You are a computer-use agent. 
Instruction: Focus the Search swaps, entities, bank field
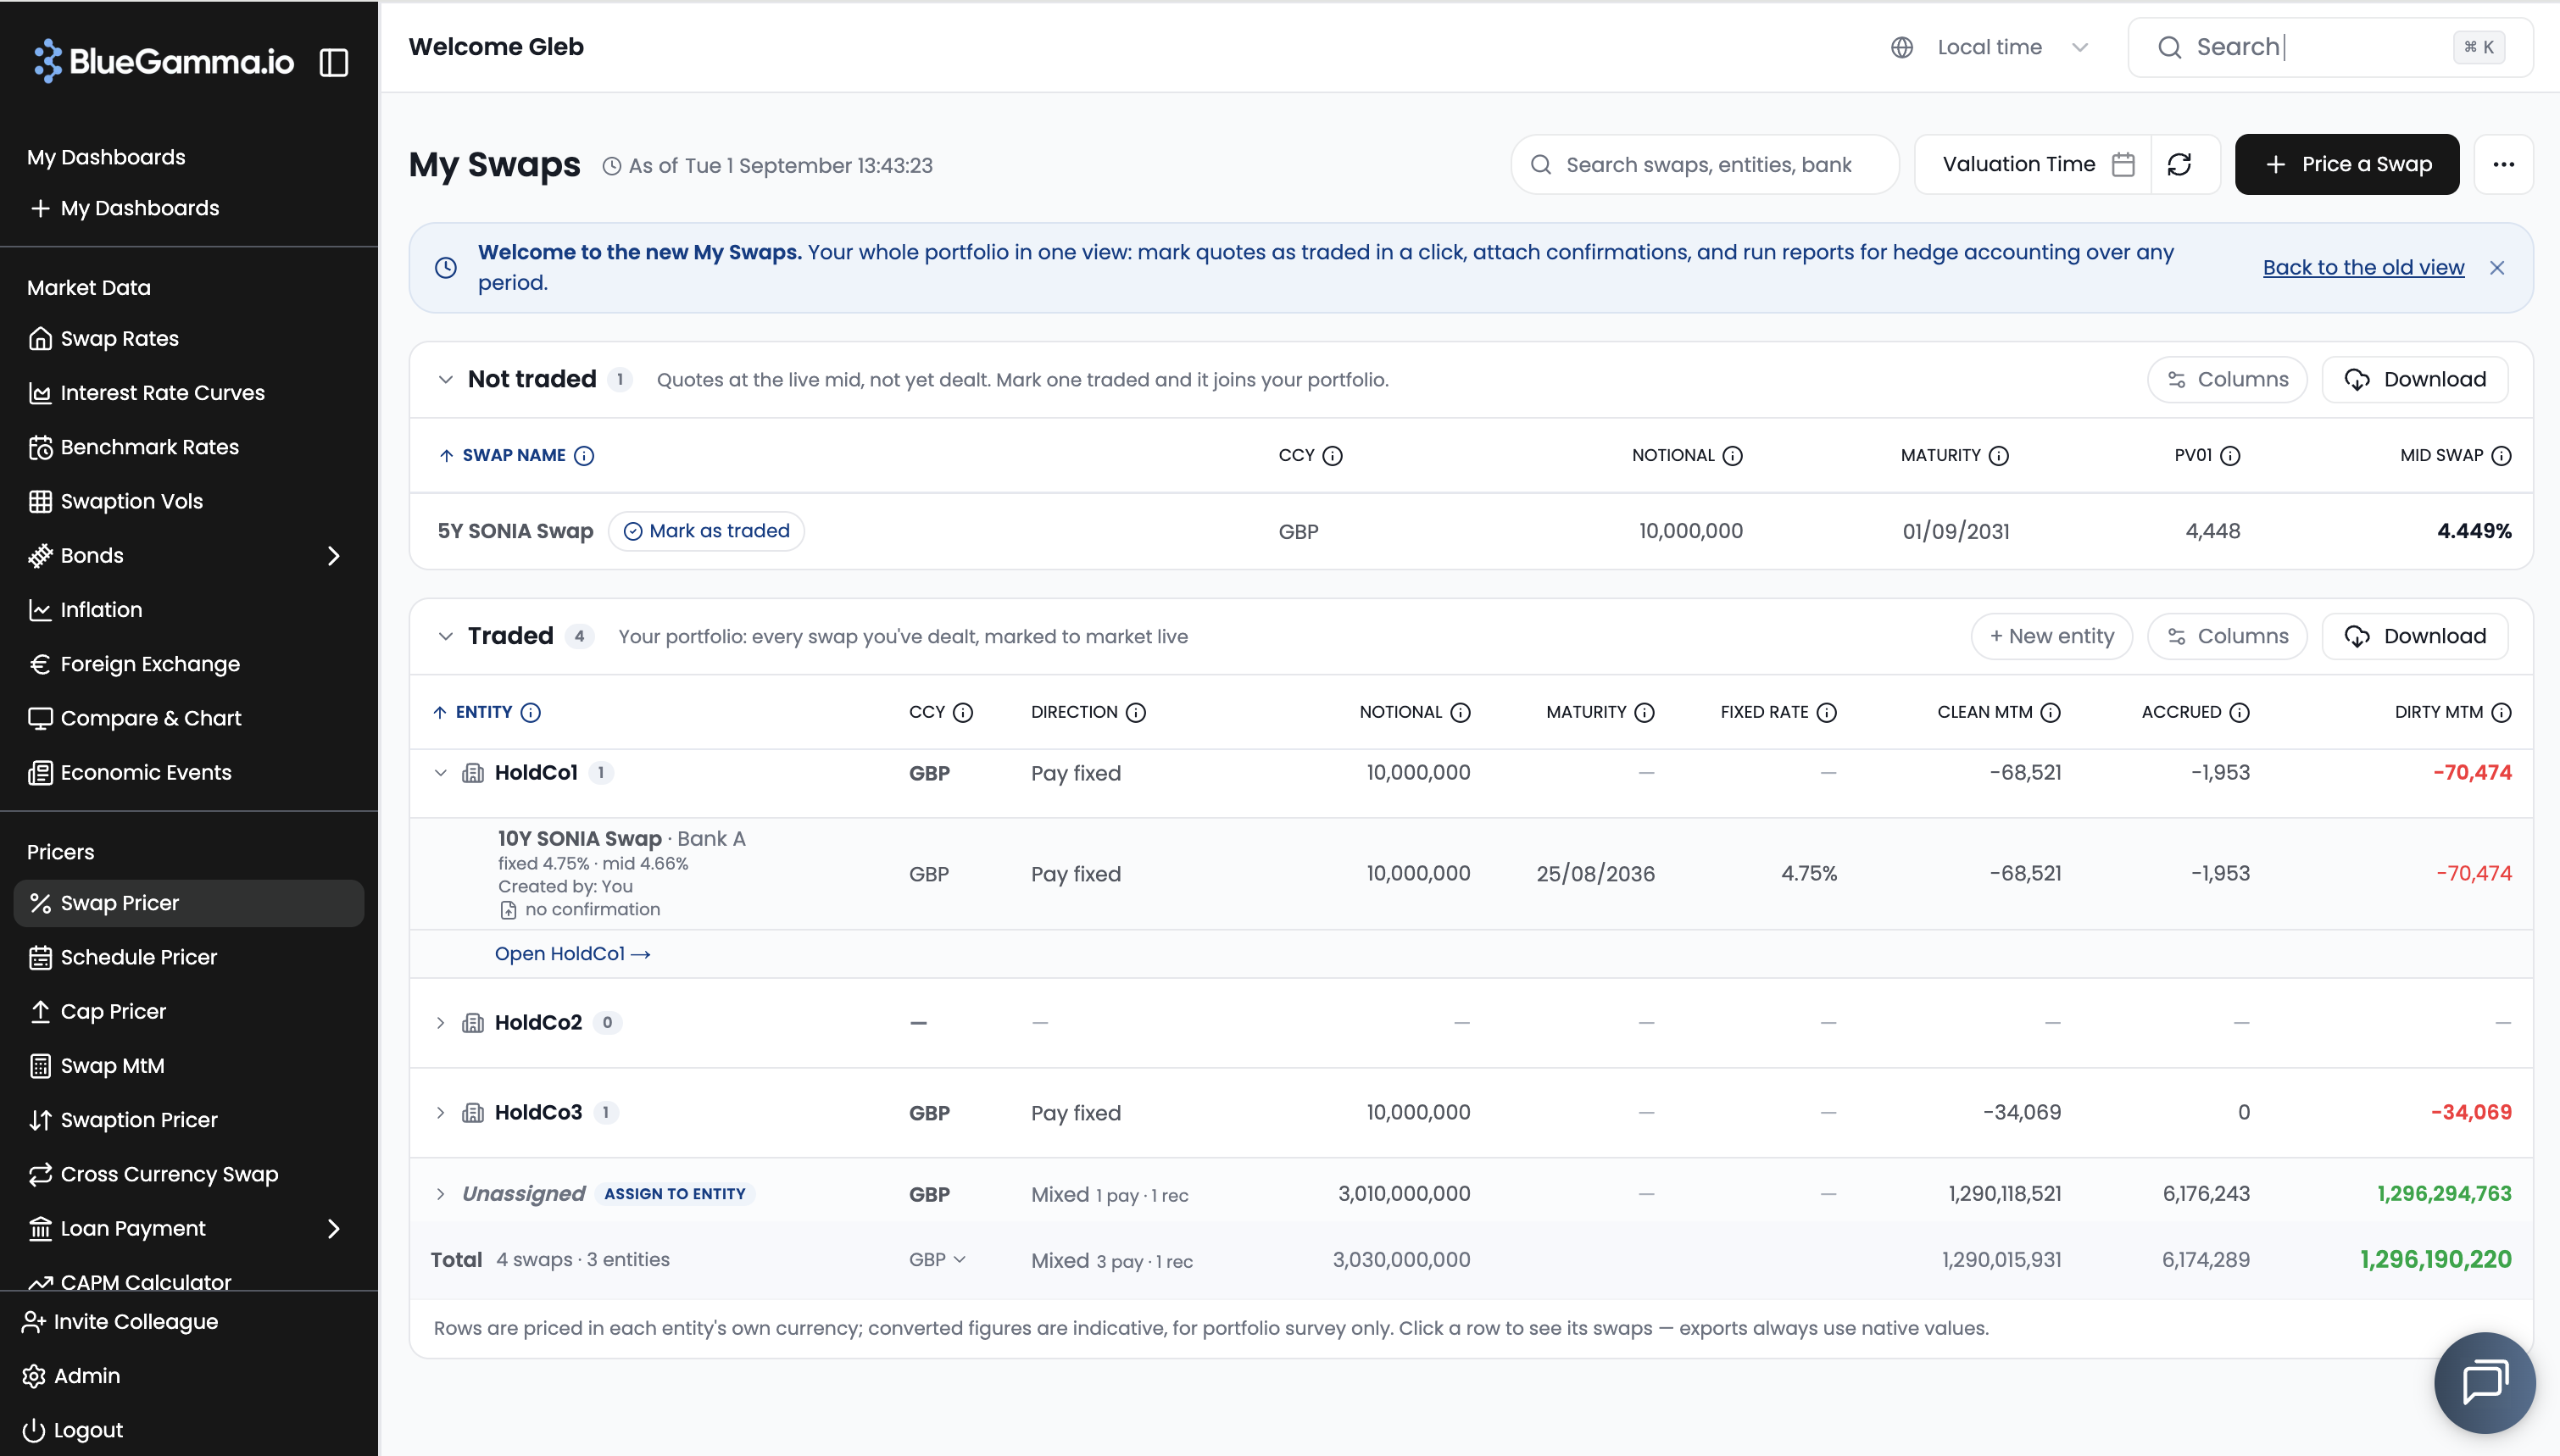(x=1705, y=165)
